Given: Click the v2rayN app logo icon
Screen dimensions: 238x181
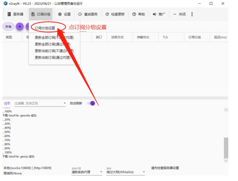Looking at the screenshot, I should pos(6,4).
